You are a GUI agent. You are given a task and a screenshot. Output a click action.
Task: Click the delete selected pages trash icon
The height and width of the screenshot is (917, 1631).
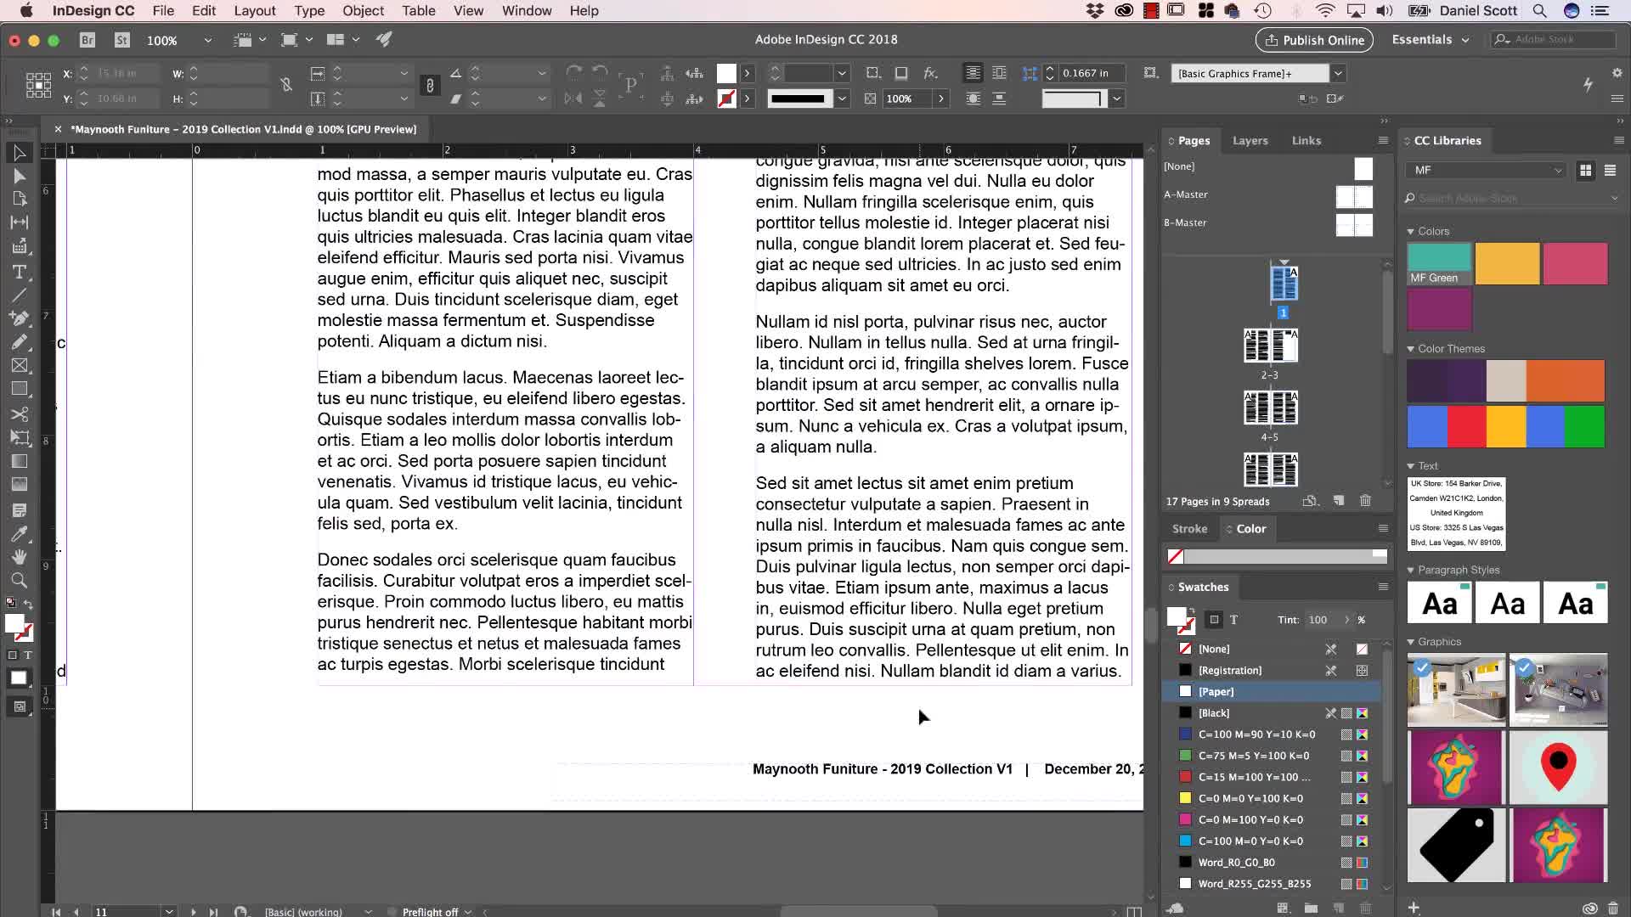[1365, 501]
